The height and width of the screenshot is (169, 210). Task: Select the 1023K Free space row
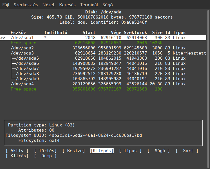pos(103,43)
